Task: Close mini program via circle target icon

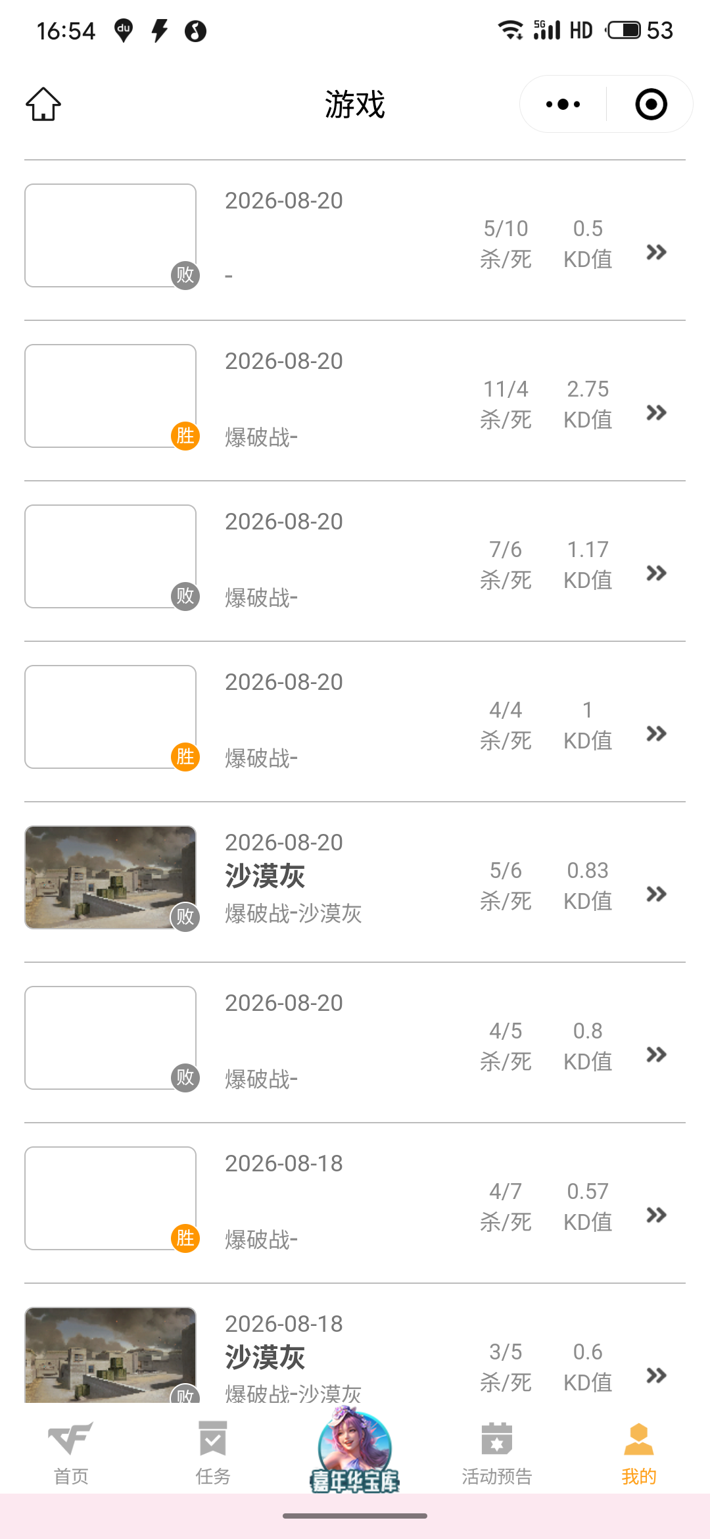Action: 651,104
